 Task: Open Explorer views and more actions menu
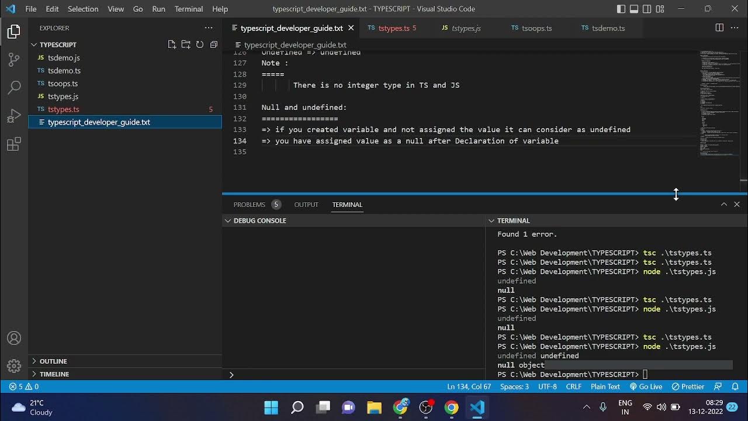209,27
